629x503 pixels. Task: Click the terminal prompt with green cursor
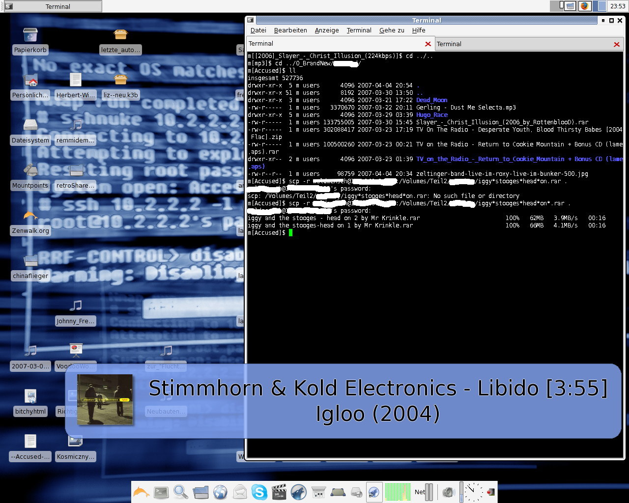click(270, 233)
